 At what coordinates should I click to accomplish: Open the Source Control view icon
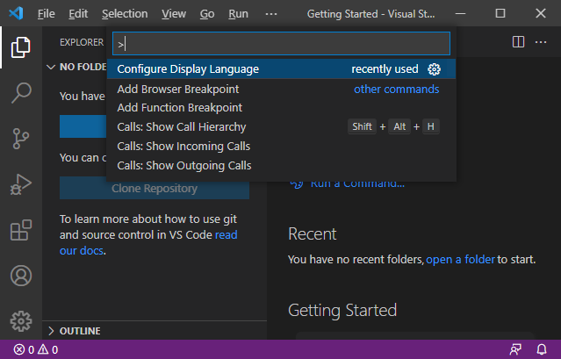point(20,139)
